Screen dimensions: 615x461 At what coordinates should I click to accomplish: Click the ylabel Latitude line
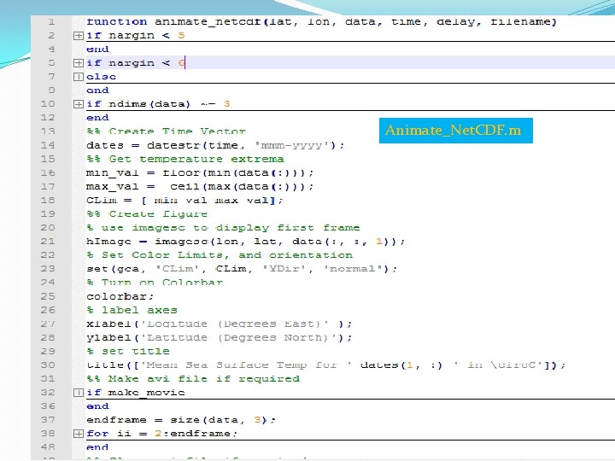coord(220,337)
